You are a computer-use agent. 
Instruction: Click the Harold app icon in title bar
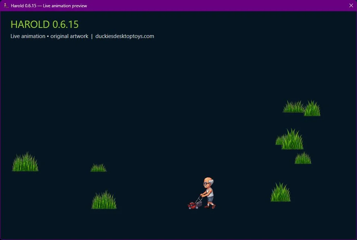click(x=6, y=5)
